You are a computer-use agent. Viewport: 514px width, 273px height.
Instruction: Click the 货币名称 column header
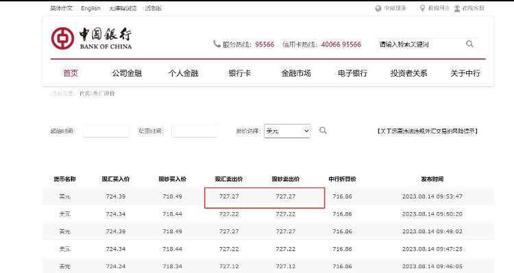(x=64, y=179)
